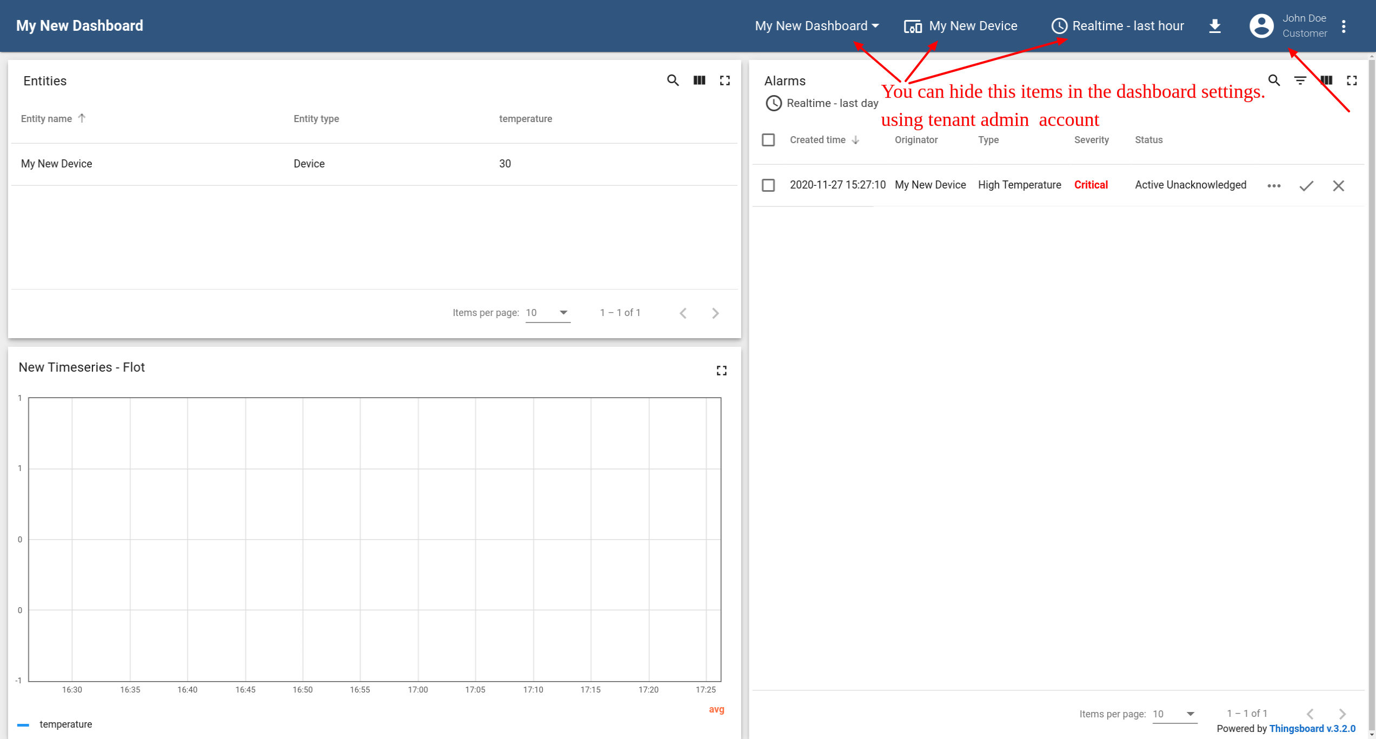Open Alarms items per page dropdown
The image size is (1376, 739).
(x=1174, y=714)
